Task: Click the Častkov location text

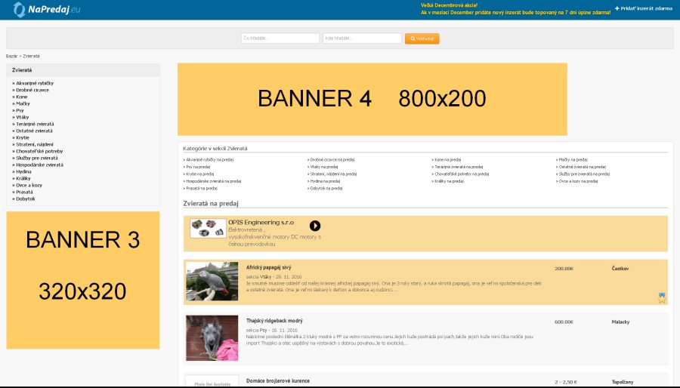Action: [620, 269]
